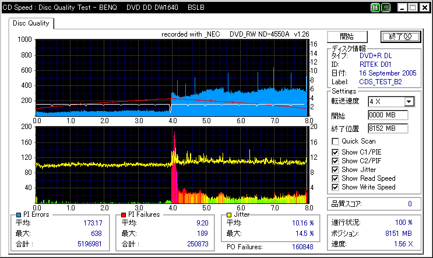This screenshot has height=258, width=433.
Task: Click the PI Failures maximum value 189
Action: tap(202, 234)
